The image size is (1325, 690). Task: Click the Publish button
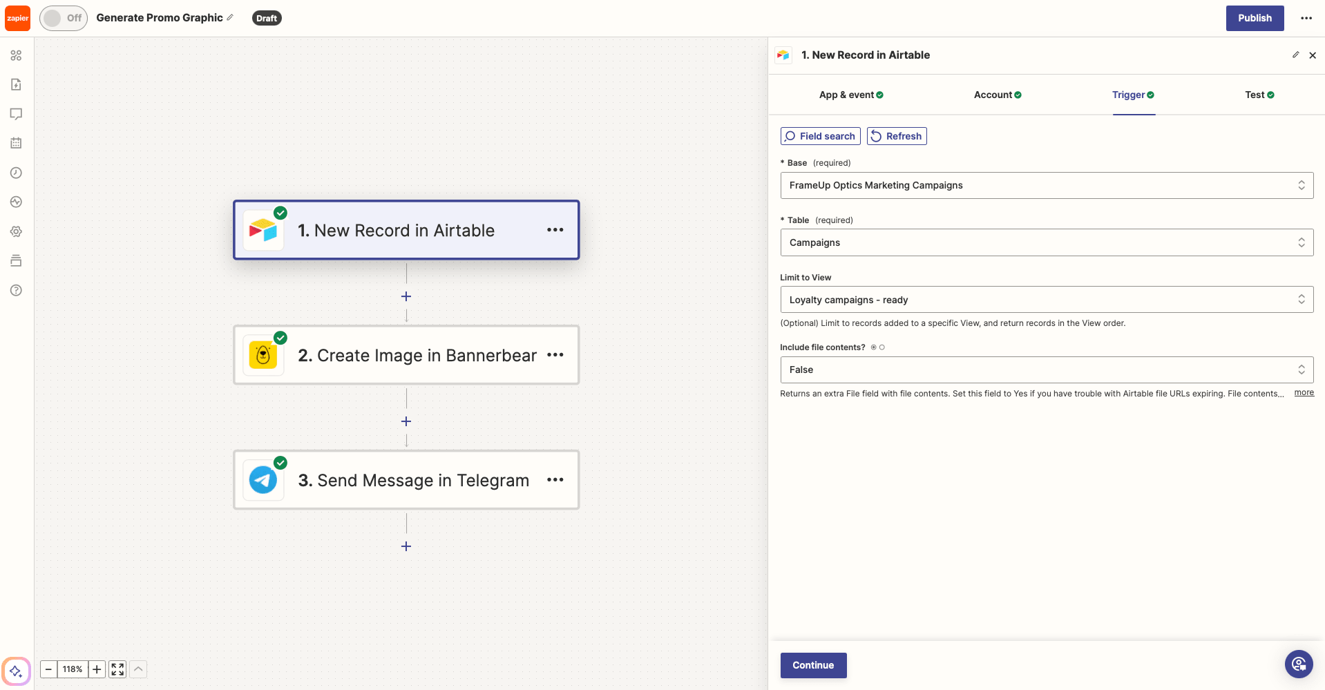1255,18
